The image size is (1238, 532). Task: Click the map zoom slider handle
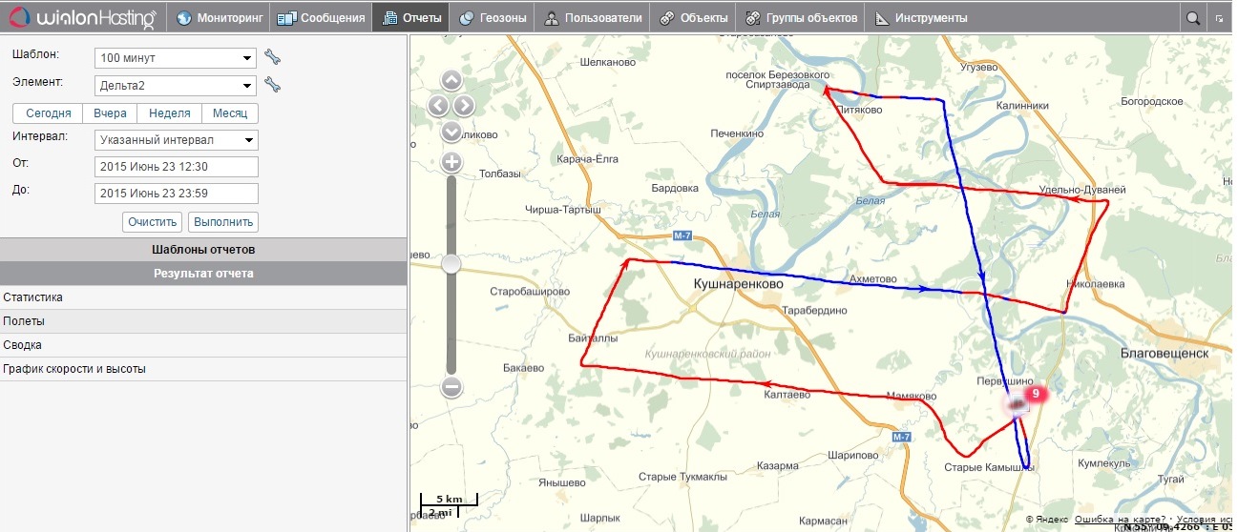pyautogui.click(x=451, y=263)
